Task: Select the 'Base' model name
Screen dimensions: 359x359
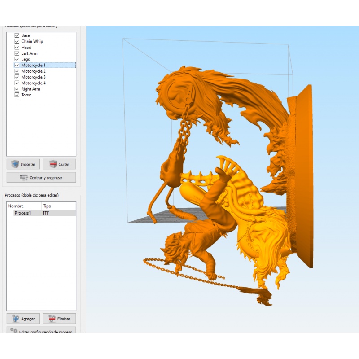Action: pos(26,35)
